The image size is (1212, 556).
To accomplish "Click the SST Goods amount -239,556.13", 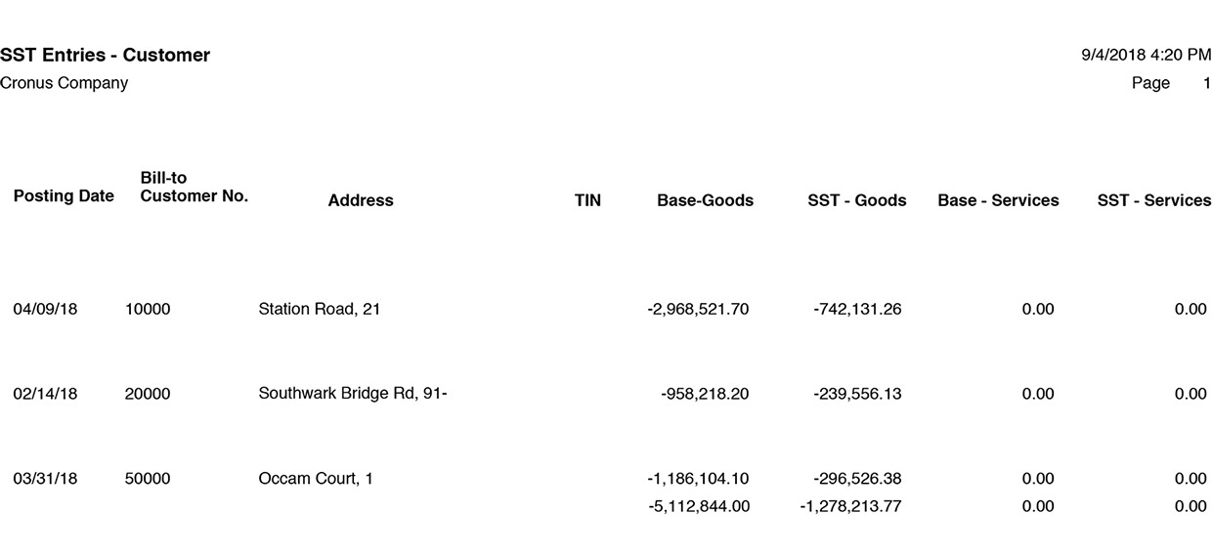I will (857, 395).
